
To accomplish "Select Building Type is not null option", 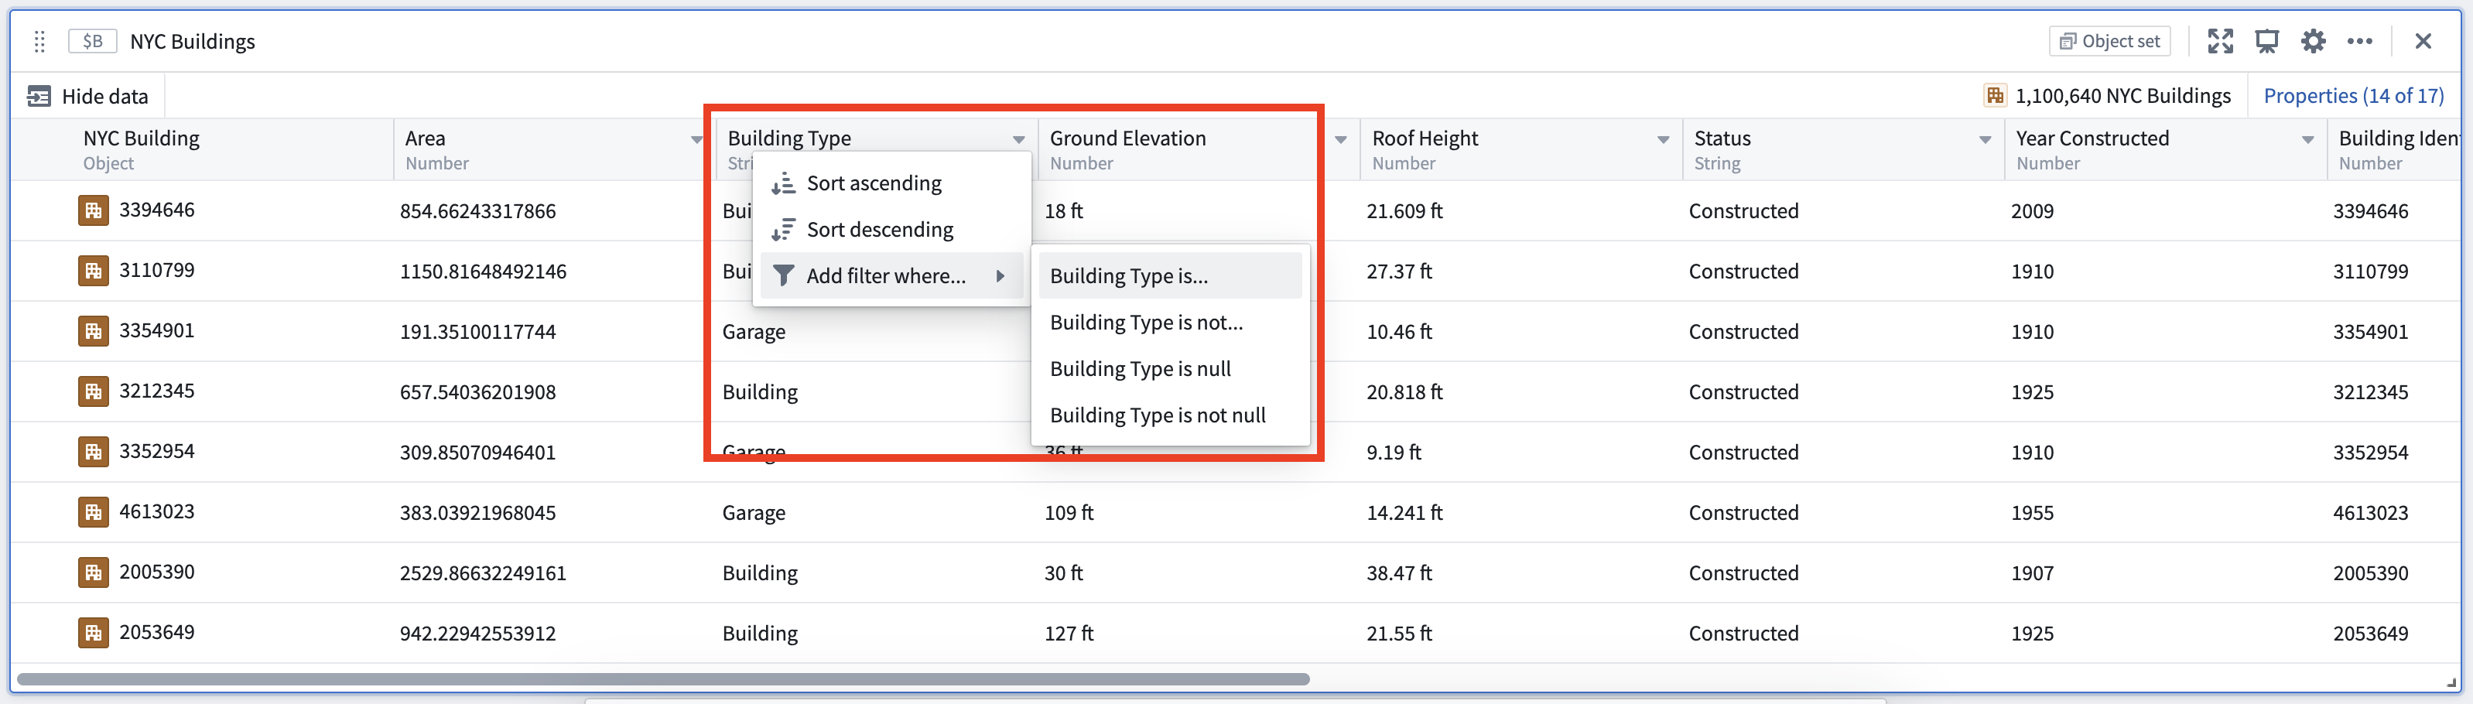I will (1170, 415).
